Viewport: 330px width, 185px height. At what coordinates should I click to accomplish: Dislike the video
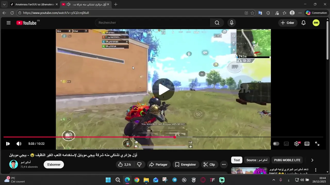139,164
